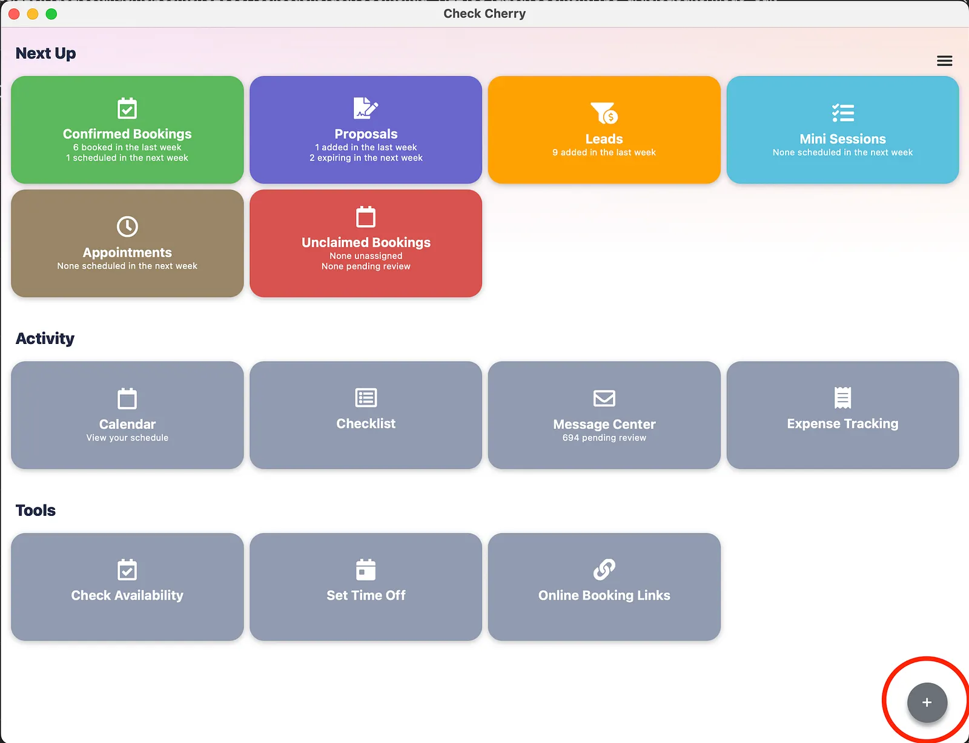Click "9 added in the last week" text
969x743 pixels.
point(604,153)
